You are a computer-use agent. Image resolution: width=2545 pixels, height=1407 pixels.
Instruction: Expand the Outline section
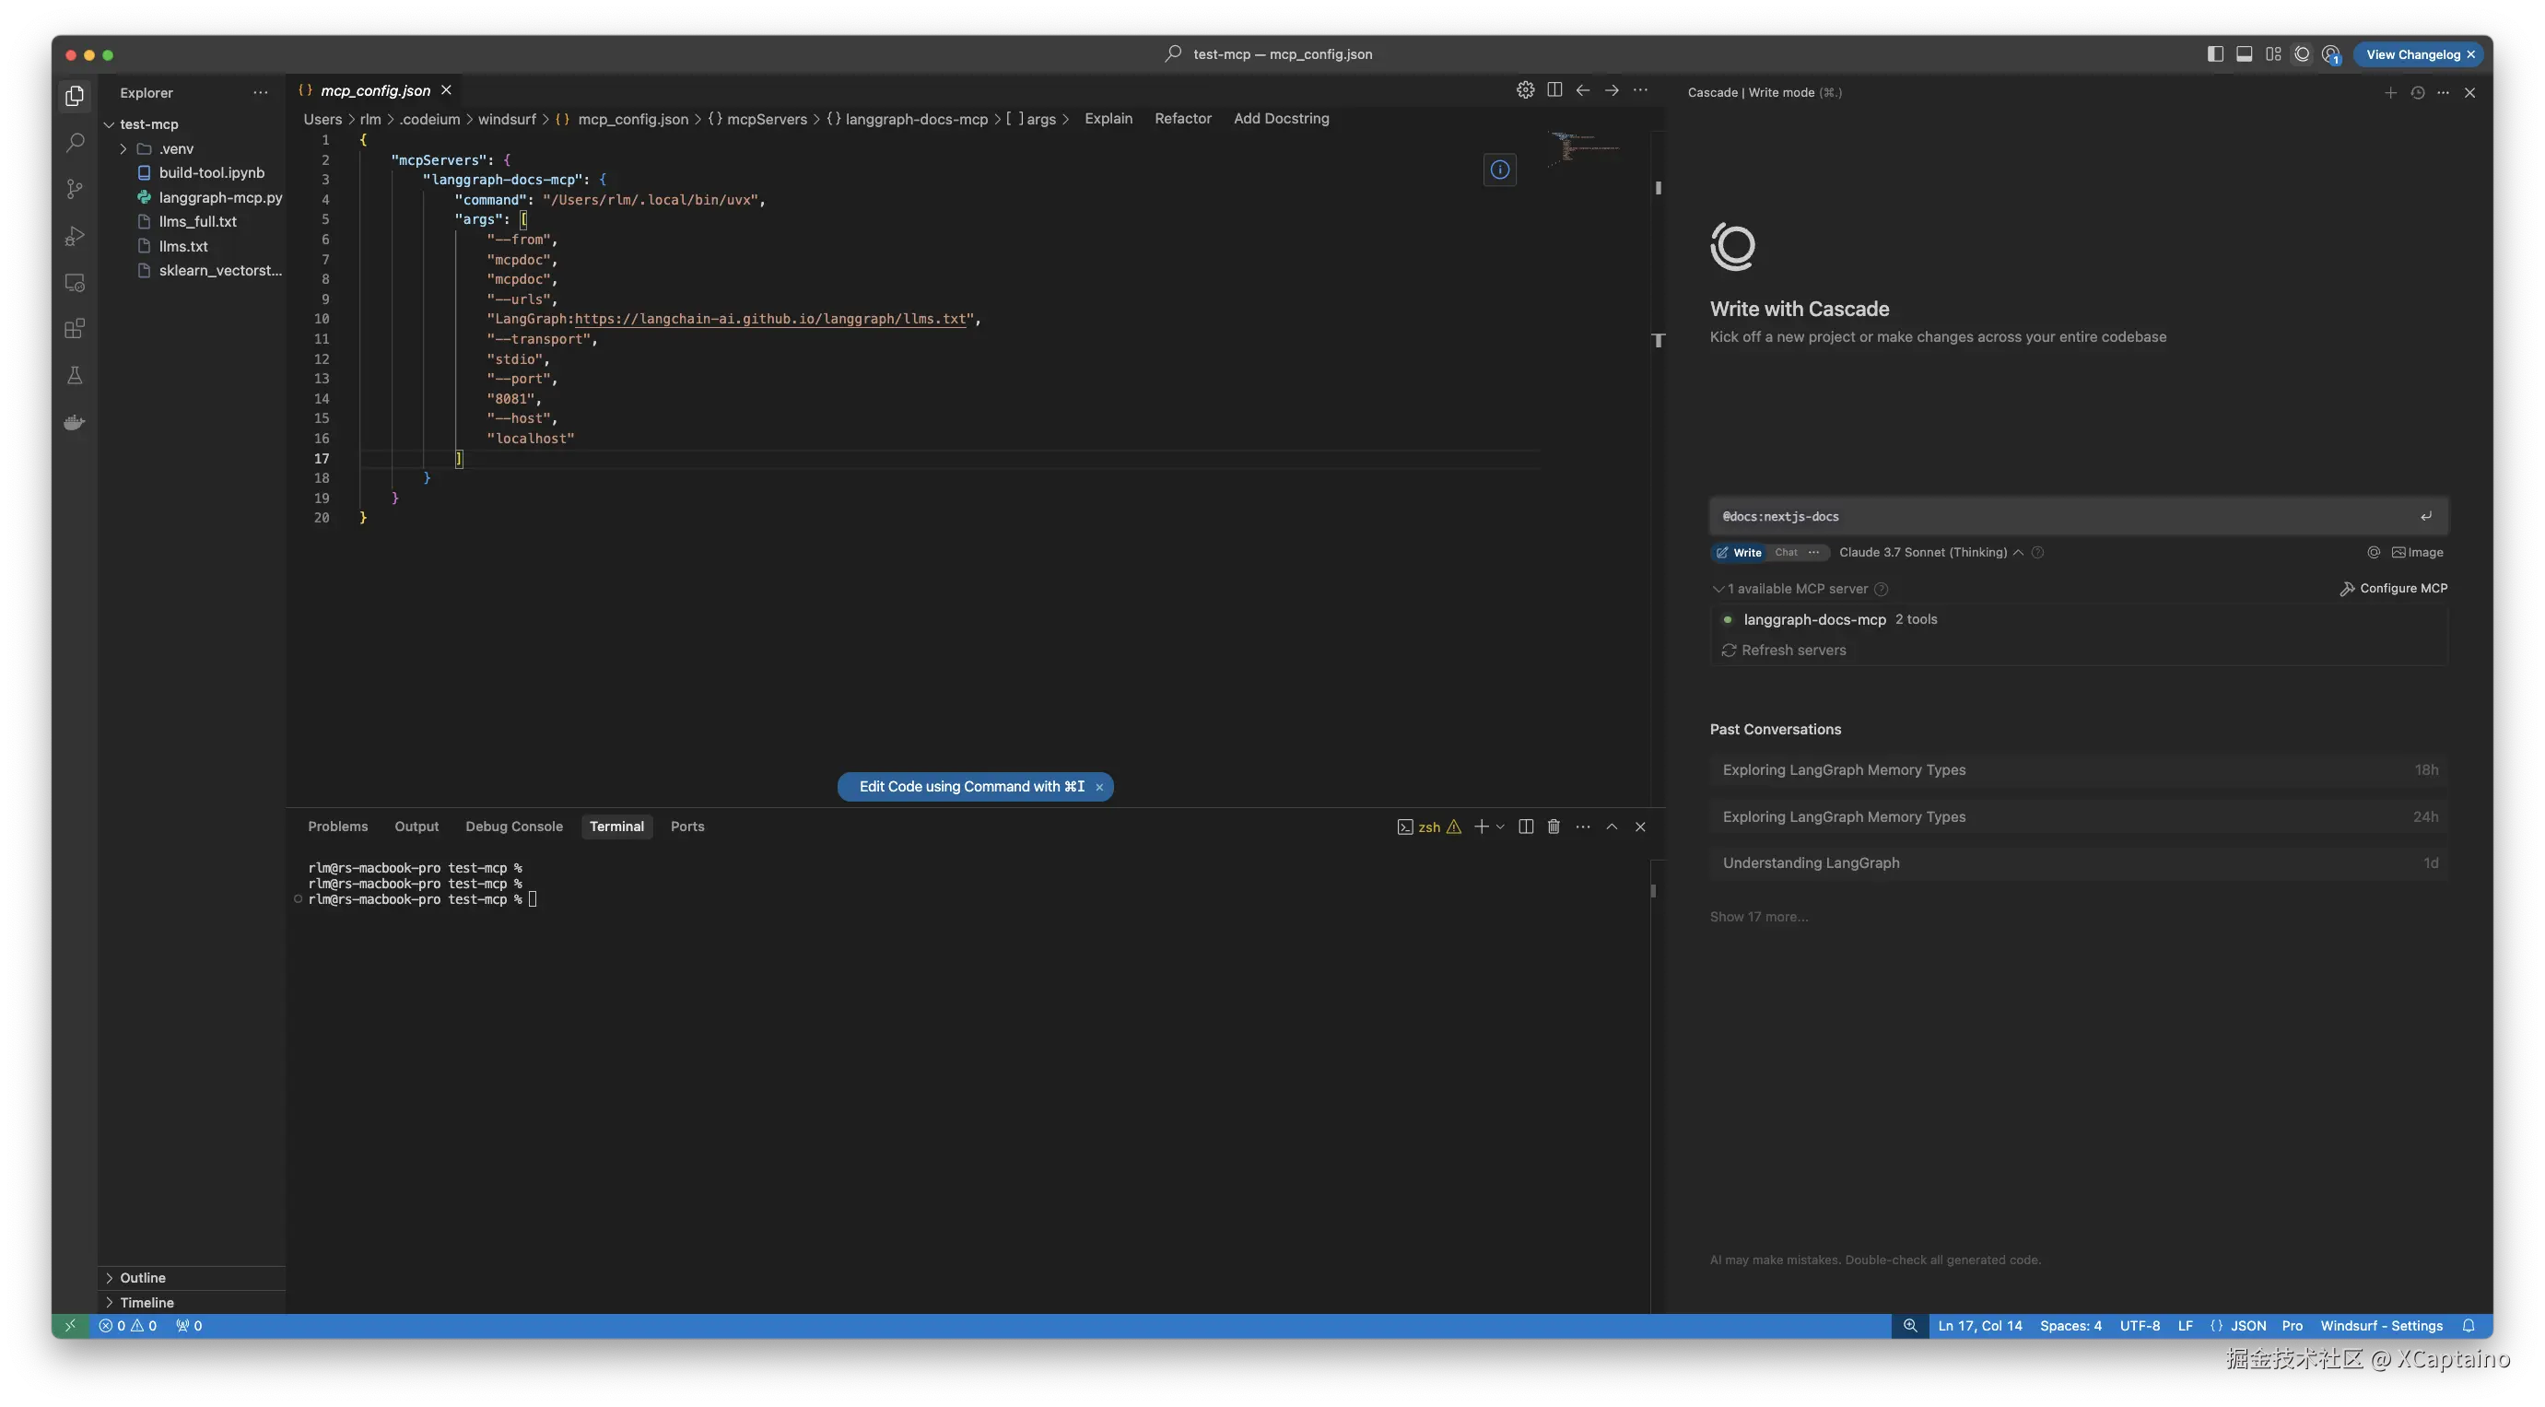click(142, 1278)
